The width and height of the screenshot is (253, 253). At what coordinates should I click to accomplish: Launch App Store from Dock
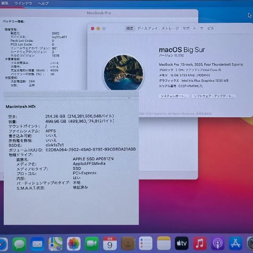(236, 243)
